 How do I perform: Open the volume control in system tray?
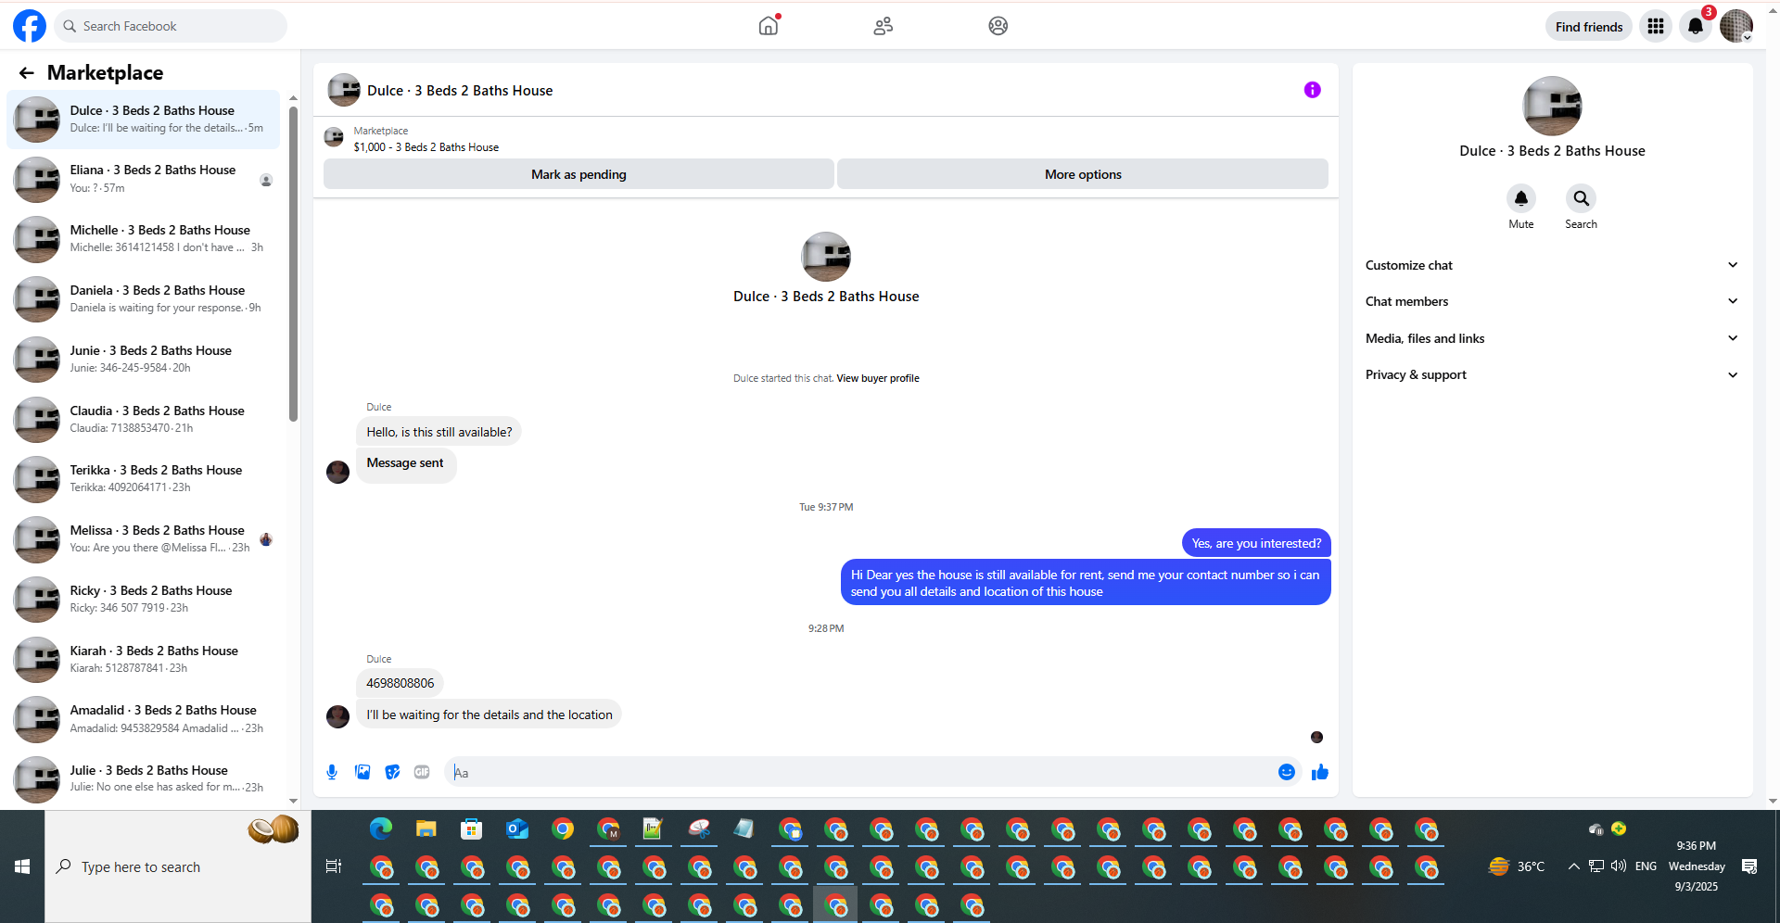[x=1619, y=866]
